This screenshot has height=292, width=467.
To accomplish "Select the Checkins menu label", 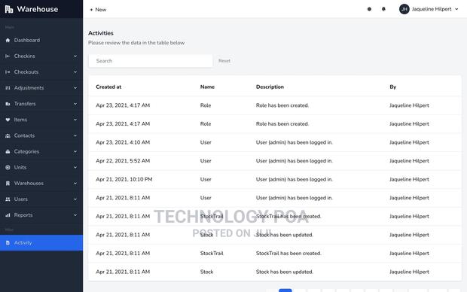I will (25, 56).
